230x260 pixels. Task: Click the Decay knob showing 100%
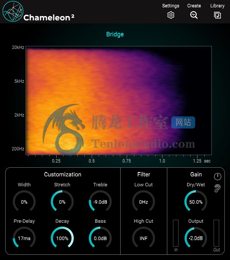(62, 238)
